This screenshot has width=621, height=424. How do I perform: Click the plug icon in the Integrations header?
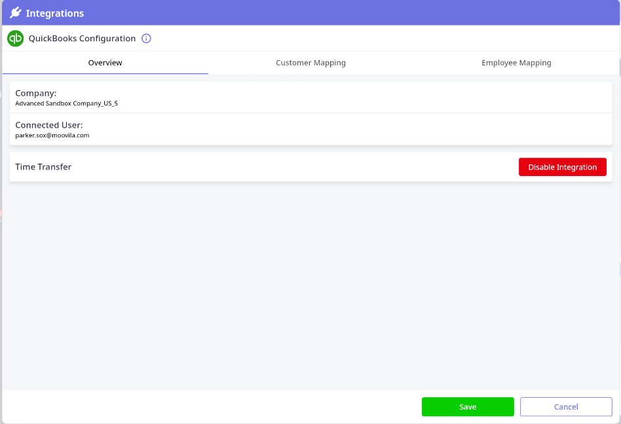15,12
